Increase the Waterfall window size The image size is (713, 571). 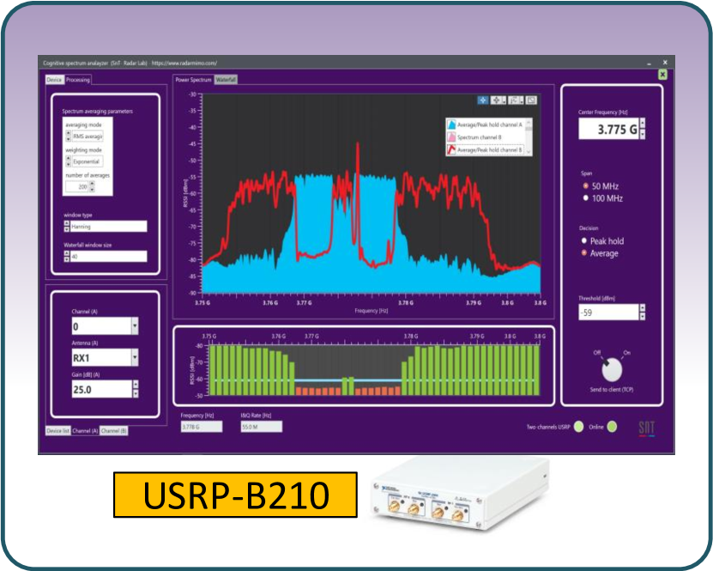click(67, 253)
